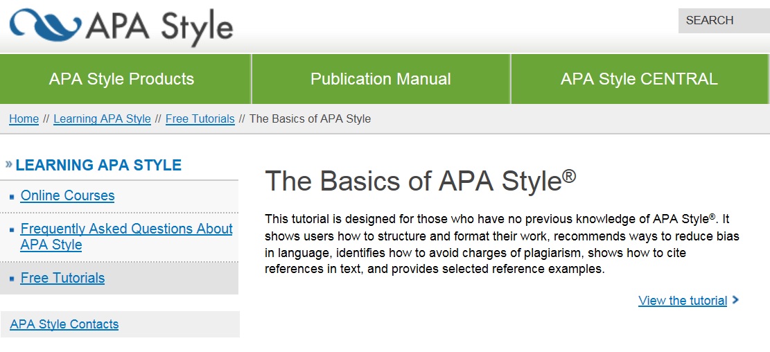Go to Home breadcrumb link
Screen dimensions: 770x352
pos(24,118)
